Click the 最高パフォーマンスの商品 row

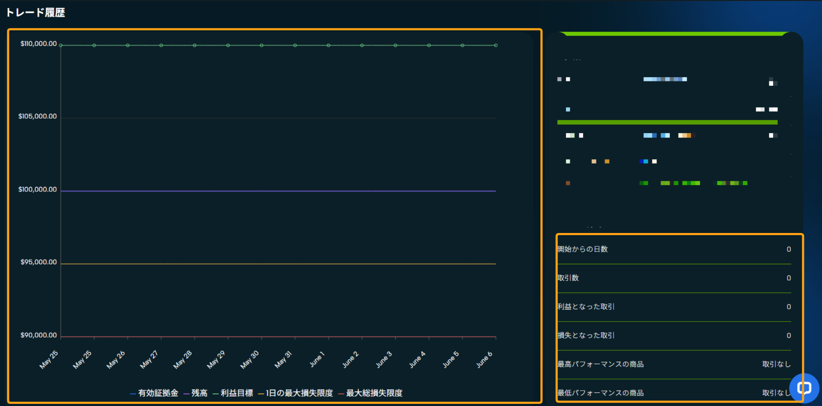tap(673, 364)
